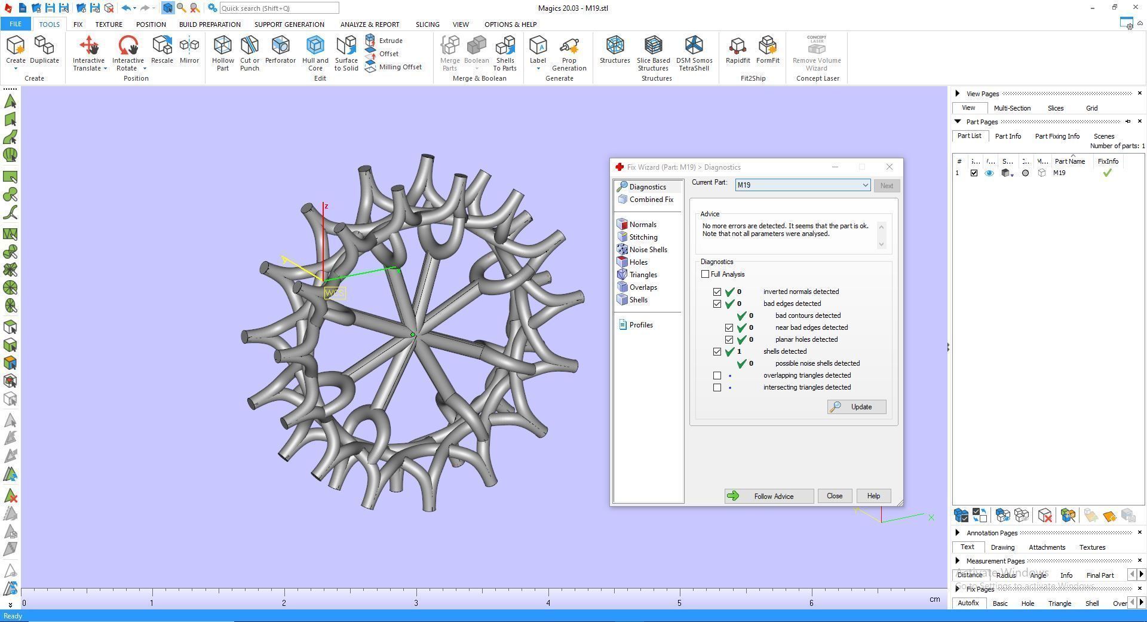
Task: Select the Mirror tool
Action: click(x=189, y=50)
